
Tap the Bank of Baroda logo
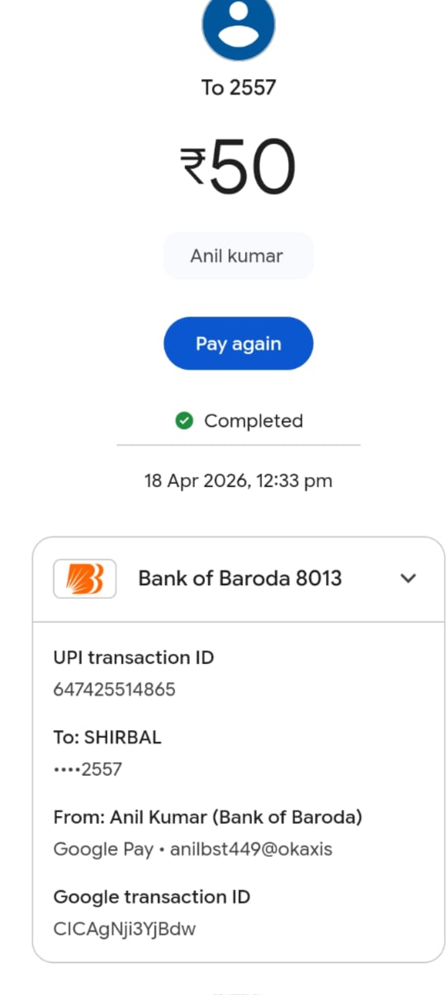coord(84,578)
